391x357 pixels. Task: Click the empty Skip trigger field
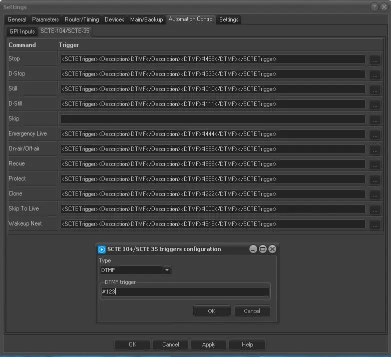pos(213,119)
